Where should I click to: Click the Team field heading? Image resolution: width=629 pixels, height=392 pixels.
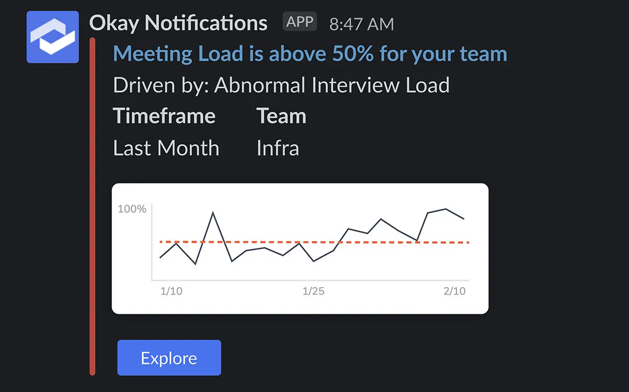[281, 116]
